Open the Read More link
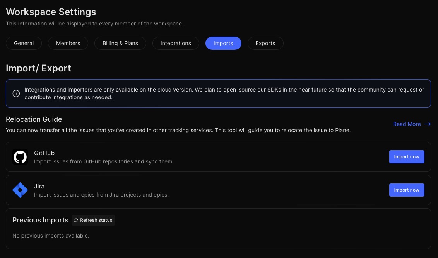 (x=407, y=124)
